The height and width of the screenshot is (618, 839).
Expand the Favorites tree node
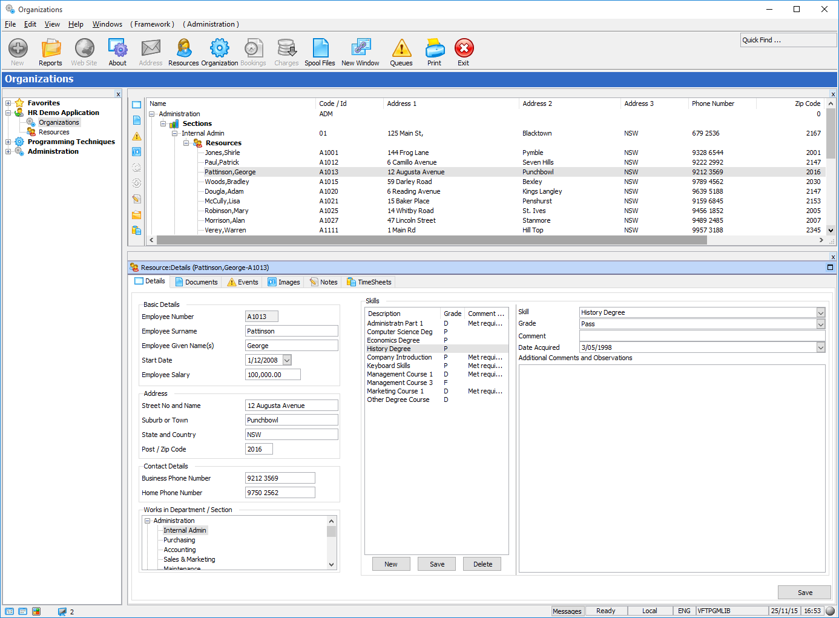(8, 104)
